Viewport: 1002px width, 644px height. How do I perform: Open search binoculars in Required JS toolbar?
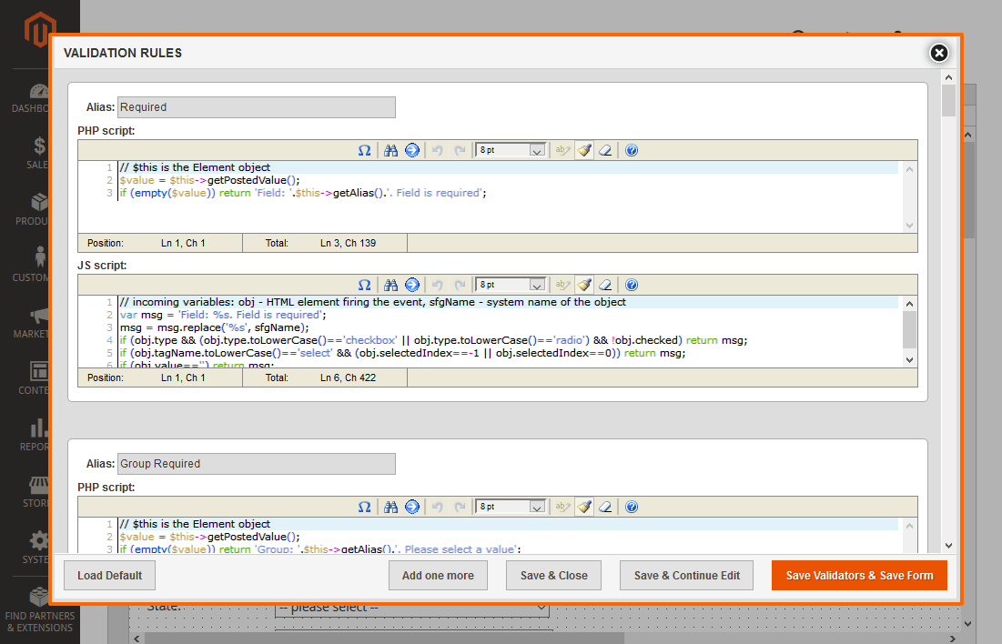pyautogui.click(x=391, y=285)
